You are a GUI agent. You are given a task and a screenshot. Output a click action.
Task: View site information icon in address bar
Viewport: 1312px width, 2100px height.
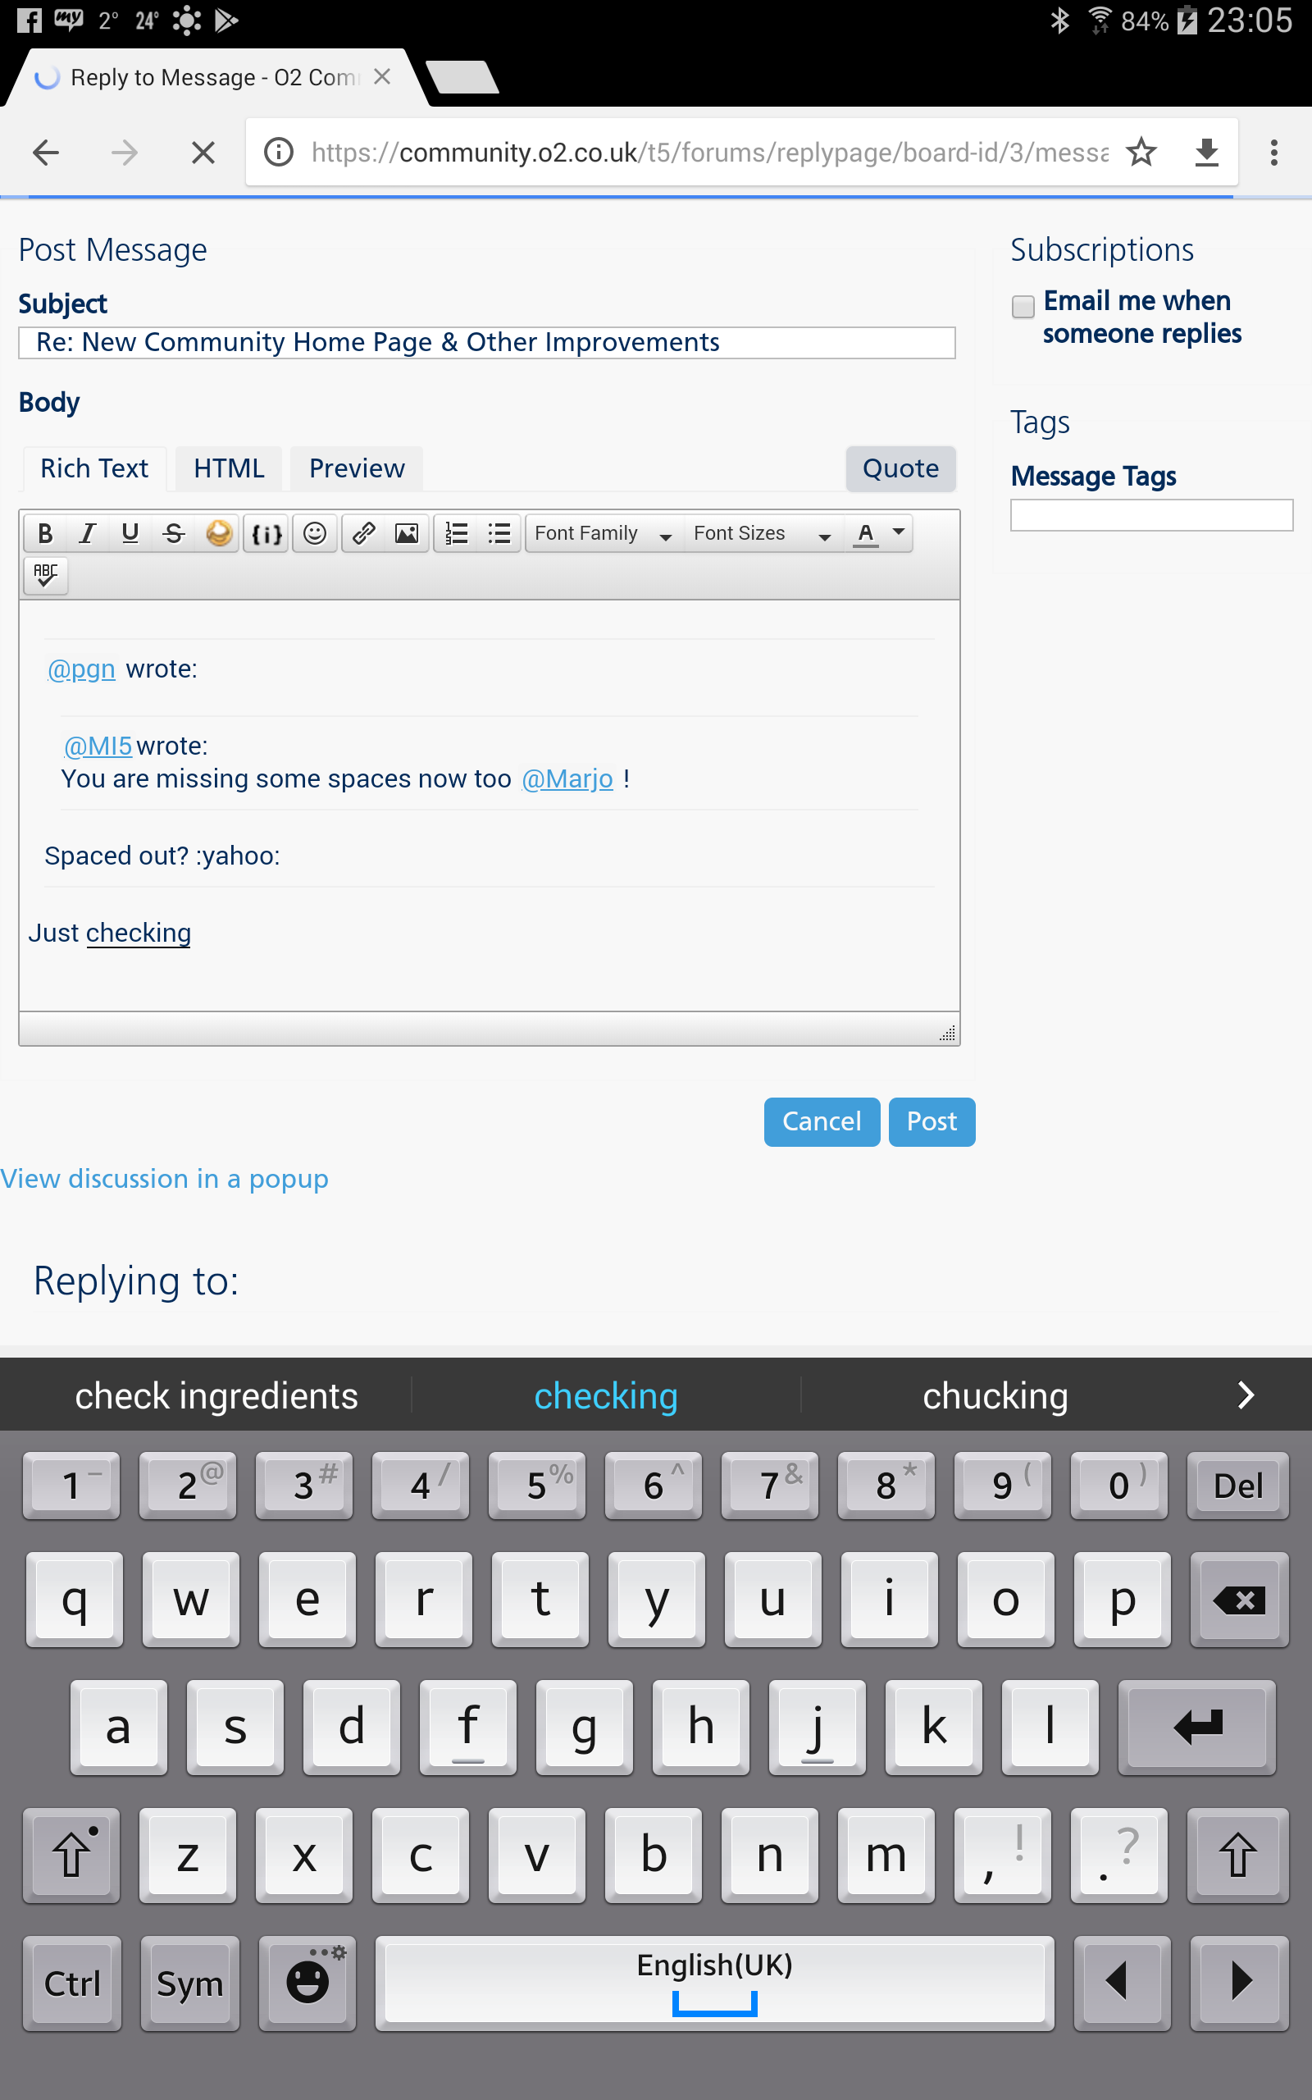point(279,153)
